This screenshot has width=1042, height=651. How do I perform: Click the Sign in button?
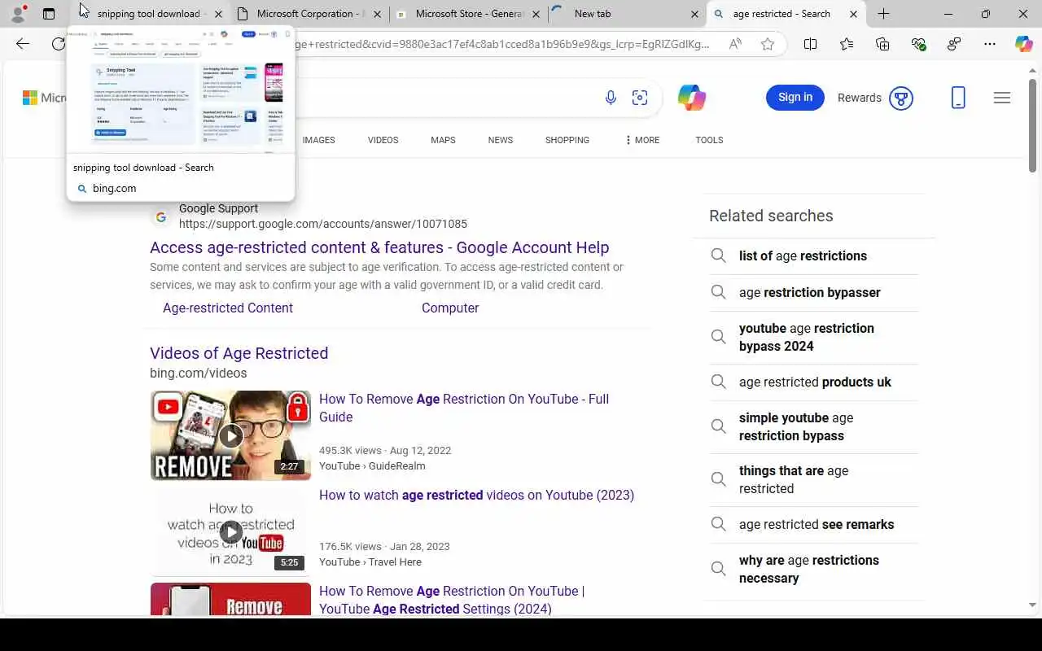tap(795, 98)
